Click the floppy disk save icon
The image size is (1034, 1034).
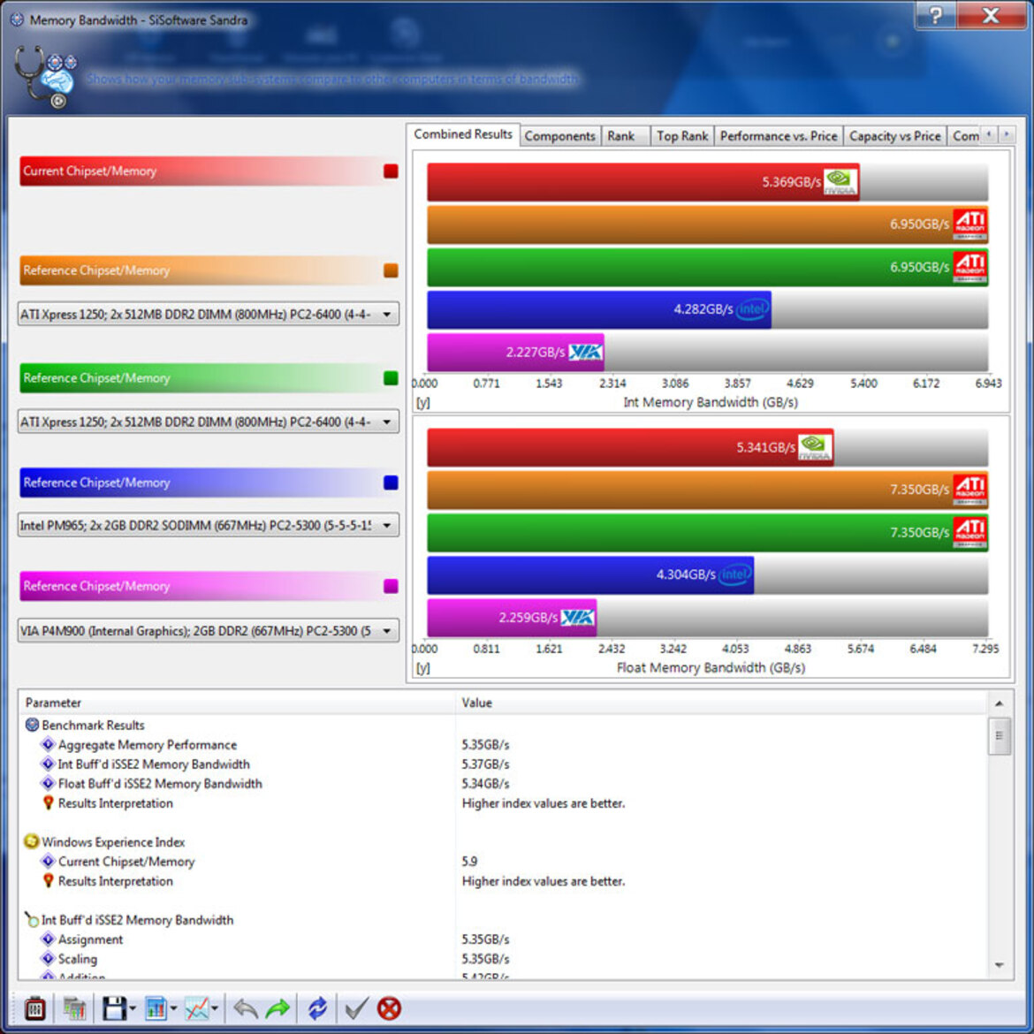coord(114,1008)
